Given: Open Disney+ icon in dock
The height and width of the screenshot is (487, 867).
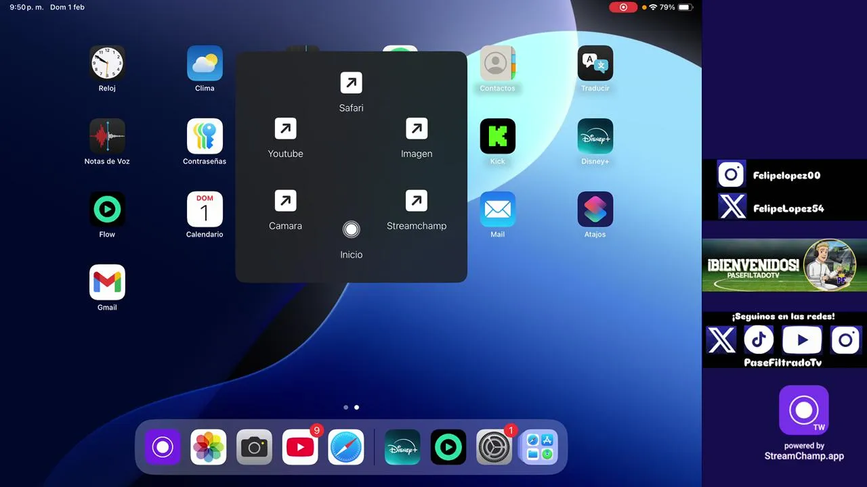Looking at the screenshot, I should click(402, 447).
